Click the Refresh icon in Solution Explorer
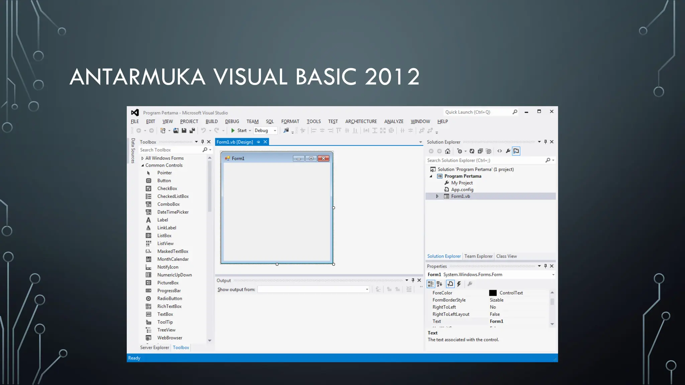The width and height of the screenshot is (685, 385). [x=472, y=151]
